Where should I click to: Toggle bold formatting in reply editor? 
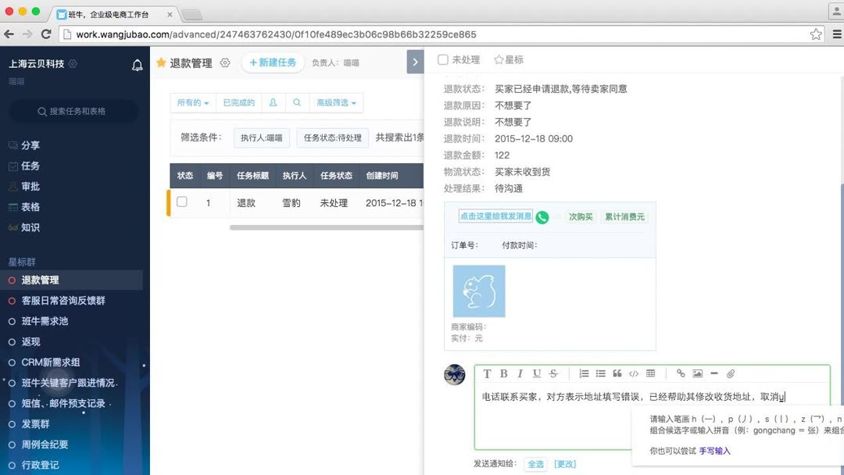coord(503,373)
